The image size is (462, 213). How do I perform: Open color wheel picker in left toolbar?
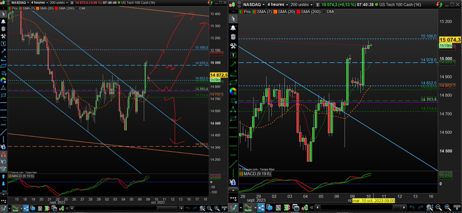[3, 81]
